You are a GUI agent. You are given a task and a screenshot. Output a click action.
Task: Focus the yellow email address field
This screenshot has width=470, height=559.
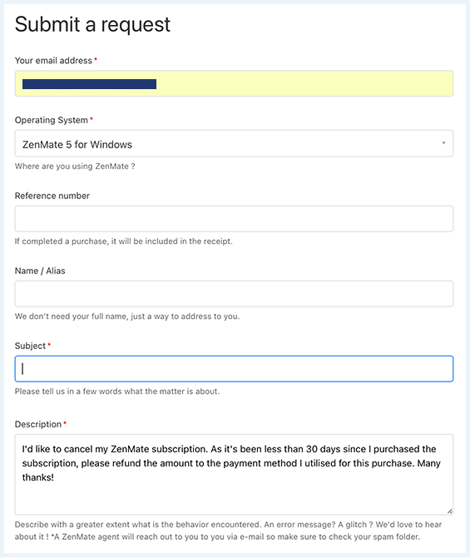(x=234, y=83)
